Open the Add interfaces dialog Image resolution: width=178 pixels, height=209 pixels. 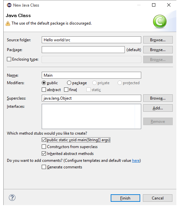(158, 108)
